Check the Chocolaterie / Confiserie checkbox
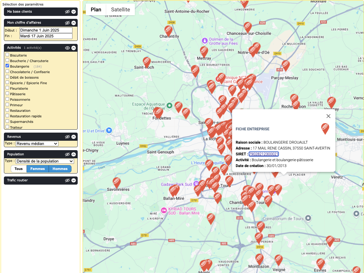364x273 pixels. 7,71
